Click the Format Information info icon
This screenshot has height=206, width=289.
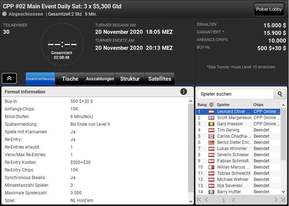click(x=183, y=92)
